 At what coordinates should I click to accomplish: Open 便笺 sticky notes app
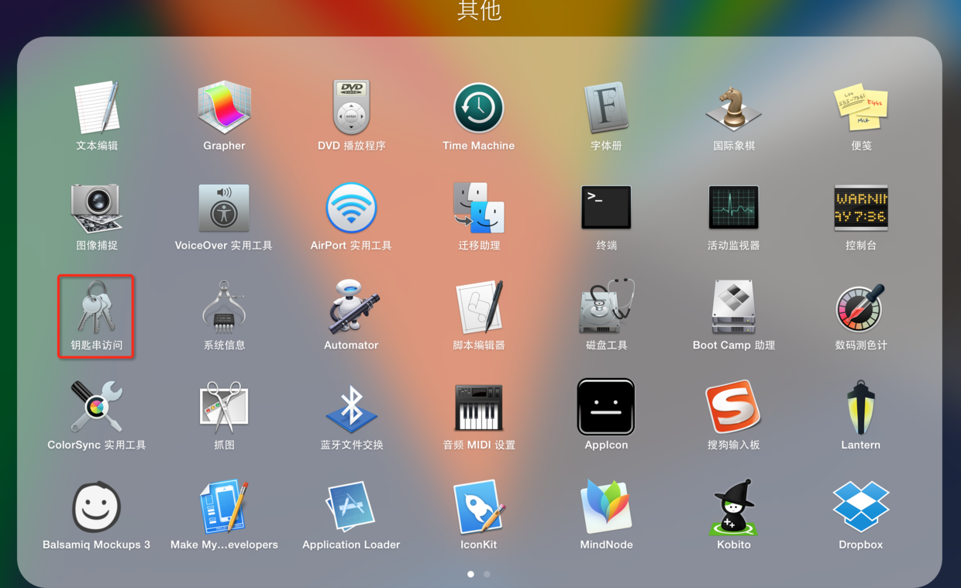(860, 108)
